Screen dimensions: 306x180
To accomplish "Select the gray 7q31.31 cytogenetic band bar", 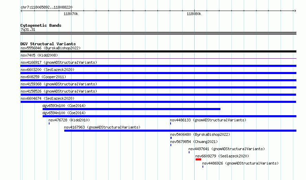I will click(x=158, y=33).
